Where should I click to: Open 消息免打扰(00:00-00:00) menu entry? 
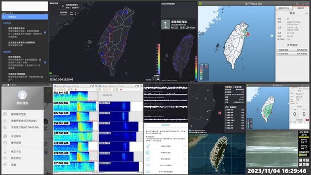pyautogui.click(x=23, y=127)
